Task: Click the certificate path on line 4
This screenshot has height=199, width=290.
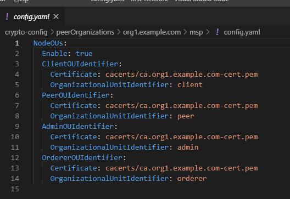Action: [x=182, y=75]
